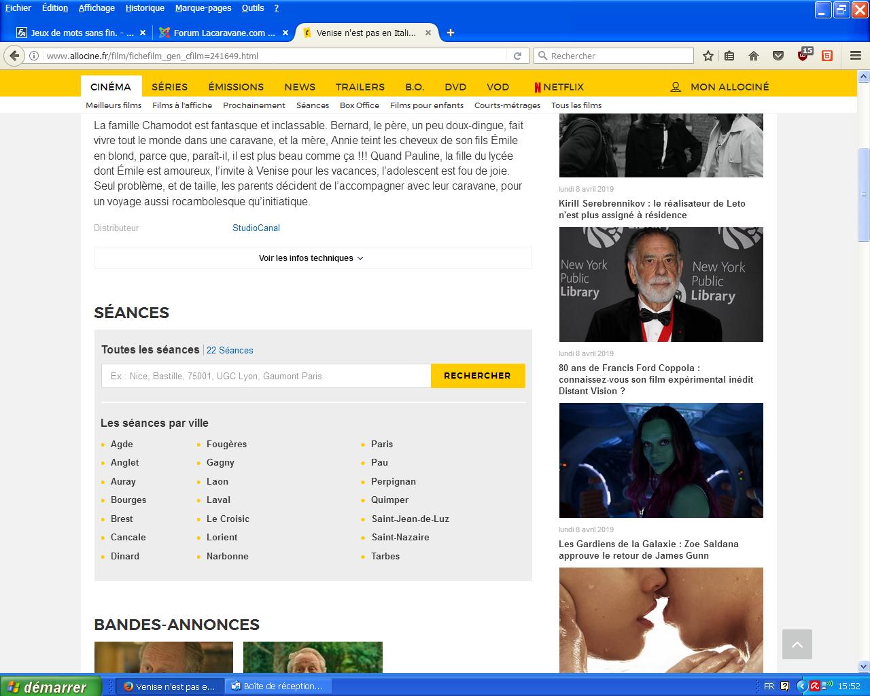Open the bookmarks list icon
The height and width of the screenshot is (696, 870).
(729, 56)
